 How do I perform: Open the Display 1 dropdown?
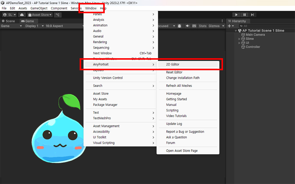click(x=34, y=26)
